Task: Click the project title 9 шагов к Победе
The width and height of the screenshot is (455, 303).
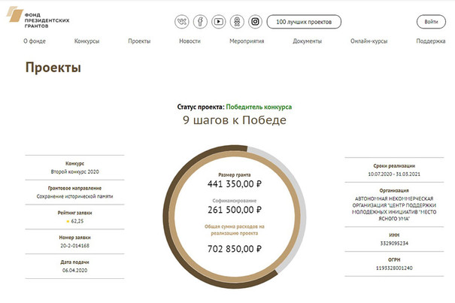Action: click(235, 120)
